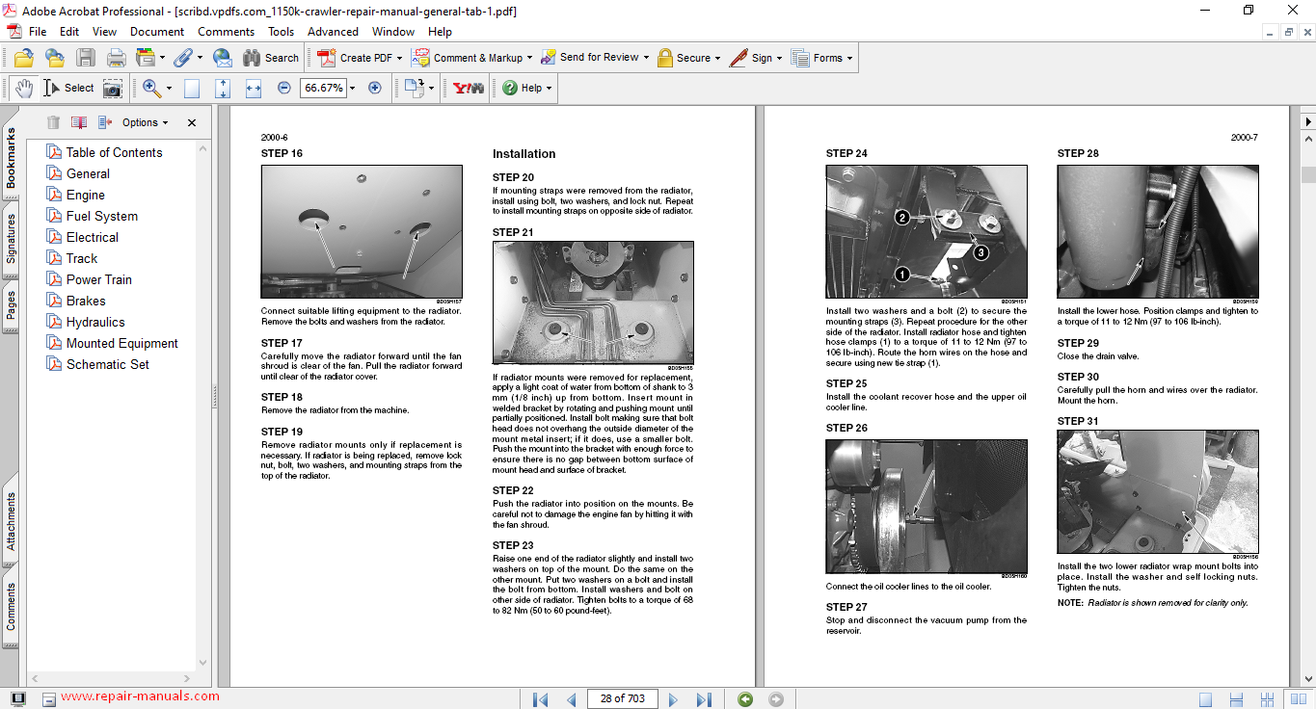Click the Print icon in toolbar
Viewport: 1316px width, 709px height.
(117, 58)
